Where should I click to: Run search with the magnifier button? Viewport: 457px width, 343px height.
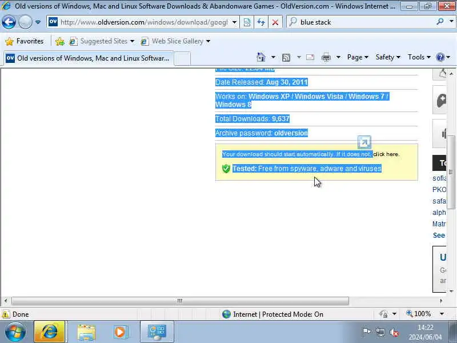click(x=440, y=22)
